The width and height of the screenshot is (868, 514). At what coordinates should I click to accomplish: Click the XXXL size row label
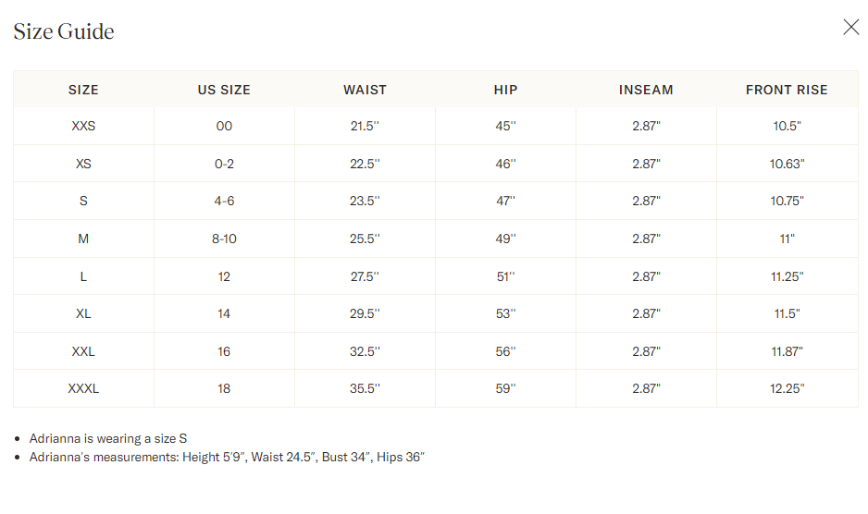point(83,388)
